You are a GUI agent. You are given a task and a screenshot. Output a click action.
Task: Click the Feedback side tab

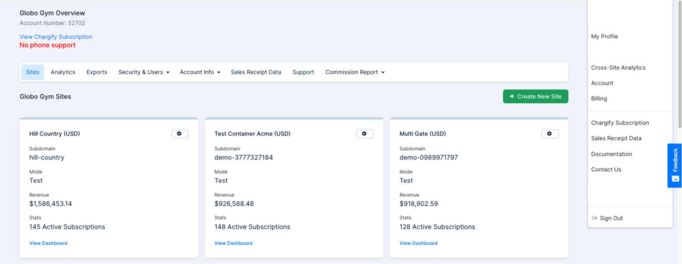[675, 165]
